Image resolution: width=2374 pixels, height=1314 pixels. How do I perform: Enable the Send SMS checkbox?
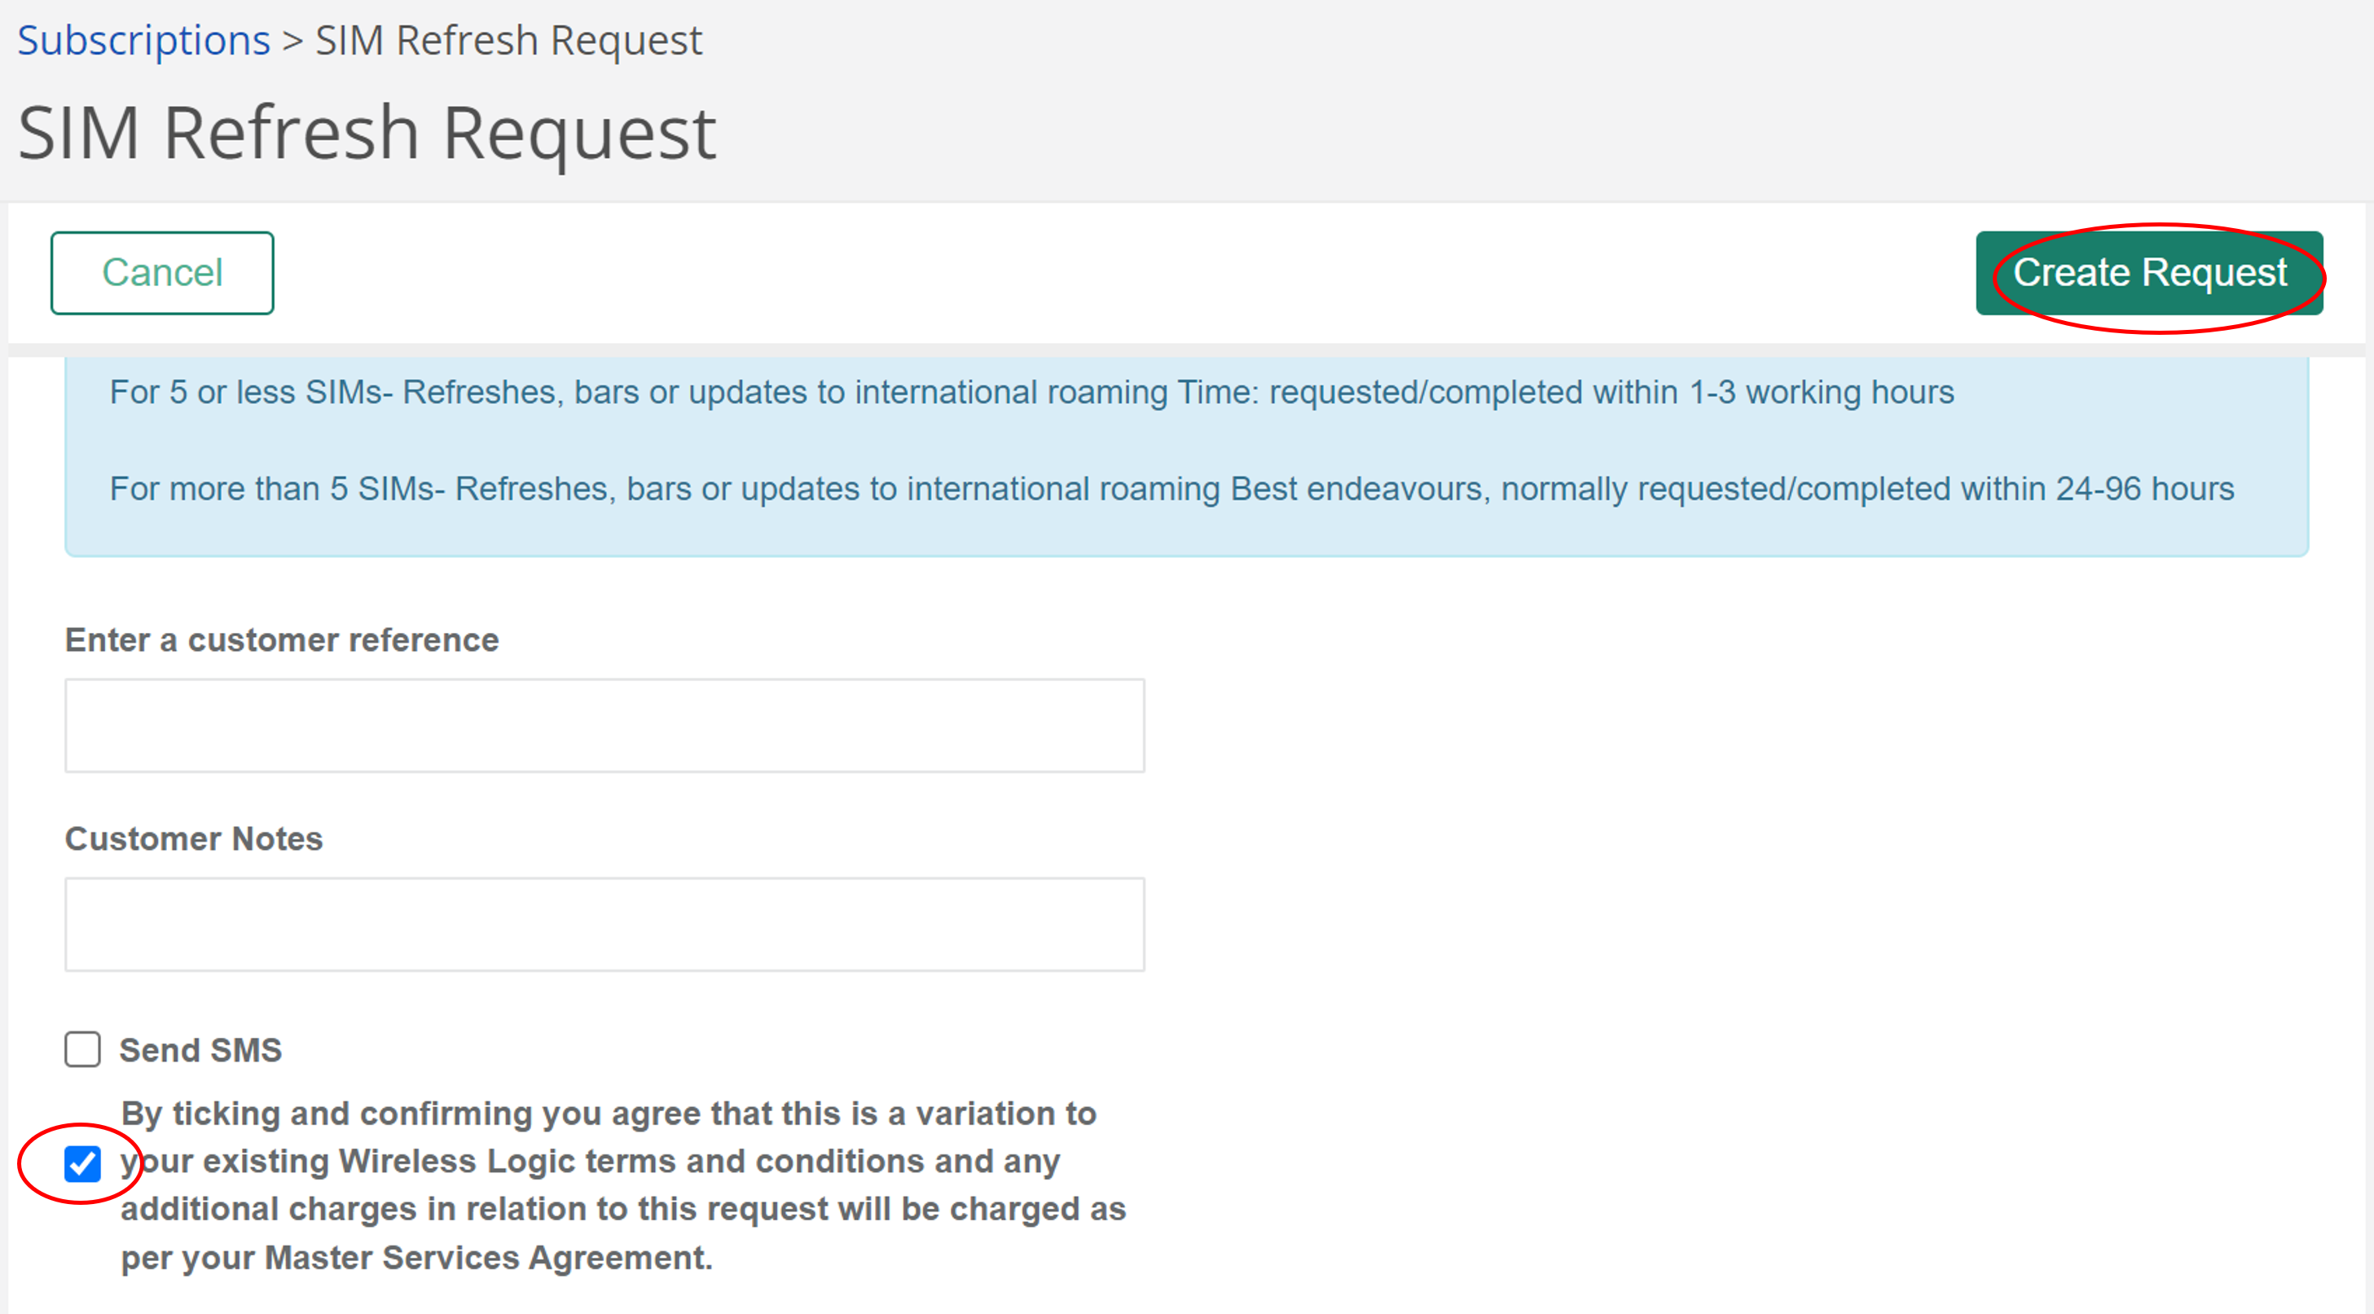coord(82,1049)
